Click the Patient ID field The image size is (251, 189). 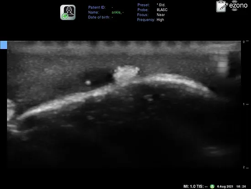point(100,7)
